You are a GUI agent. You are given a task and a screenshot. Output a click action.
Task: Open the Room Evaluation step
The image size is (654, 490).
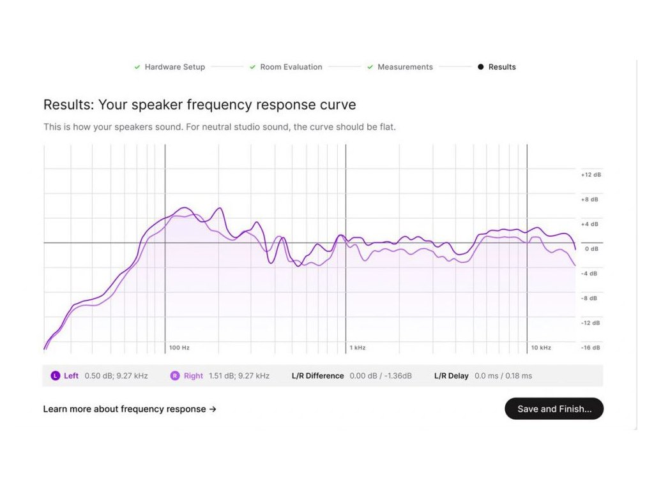291,67
